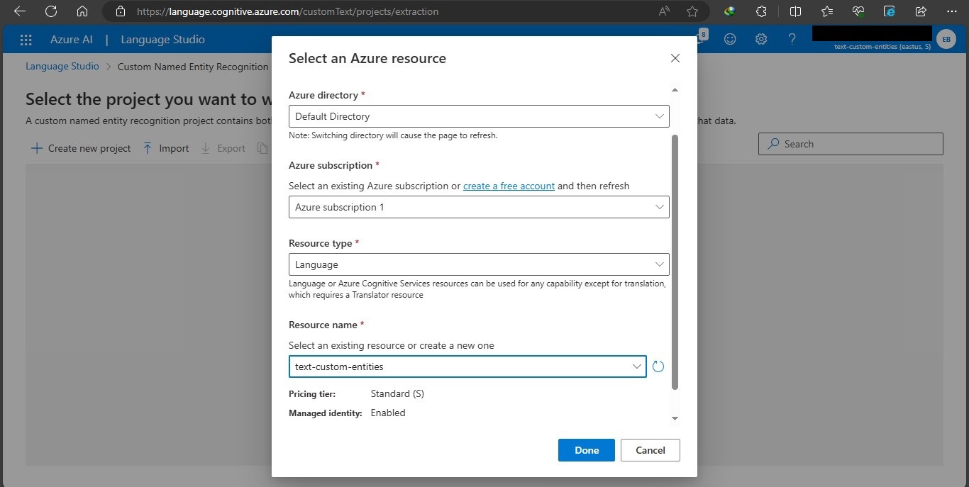Open Language Studio breadcrumb link
This screenshot has height=487, width=969.
click(62, 66)
